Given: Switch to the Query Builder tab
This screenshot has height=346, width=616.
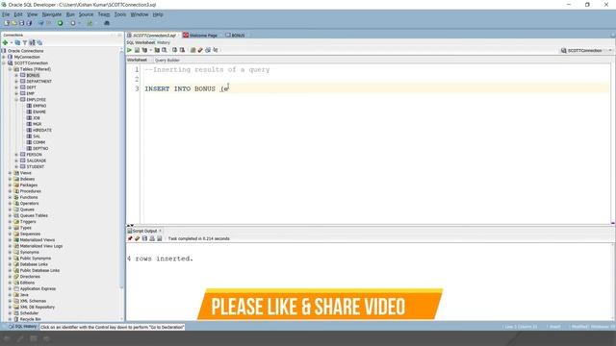Looking at the screenshot, I should tap(167, 61).
